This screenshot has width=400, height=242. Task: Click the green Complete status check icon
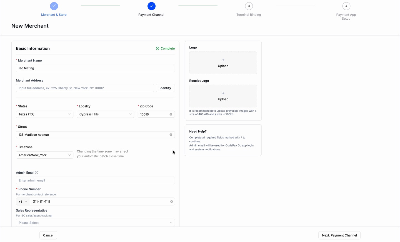coord(157,48)
